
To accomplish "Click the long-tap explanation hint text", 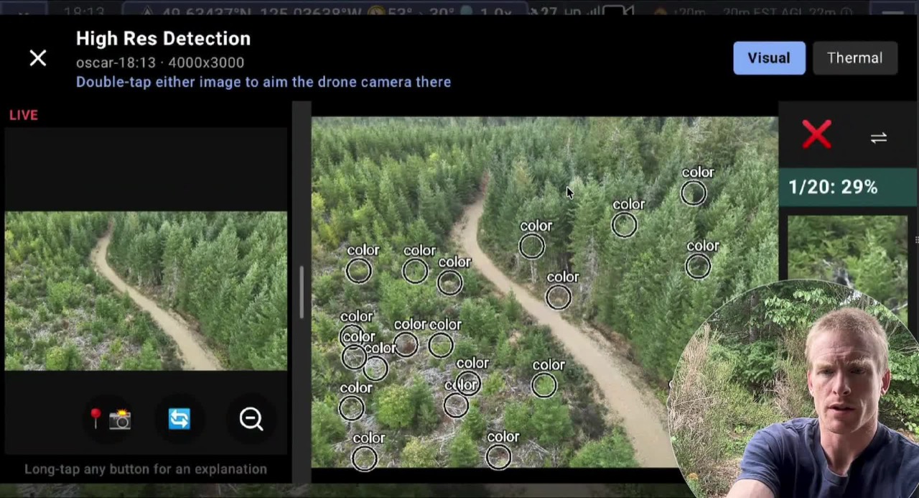I will [146, 469].
